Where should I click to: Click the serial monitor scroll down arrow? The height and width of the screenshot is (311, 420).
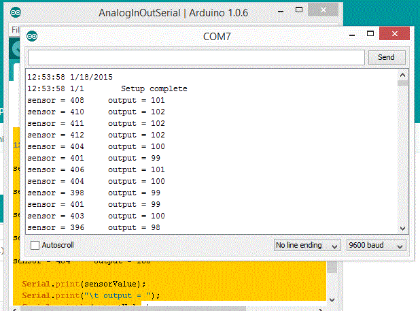pos(402,229)
